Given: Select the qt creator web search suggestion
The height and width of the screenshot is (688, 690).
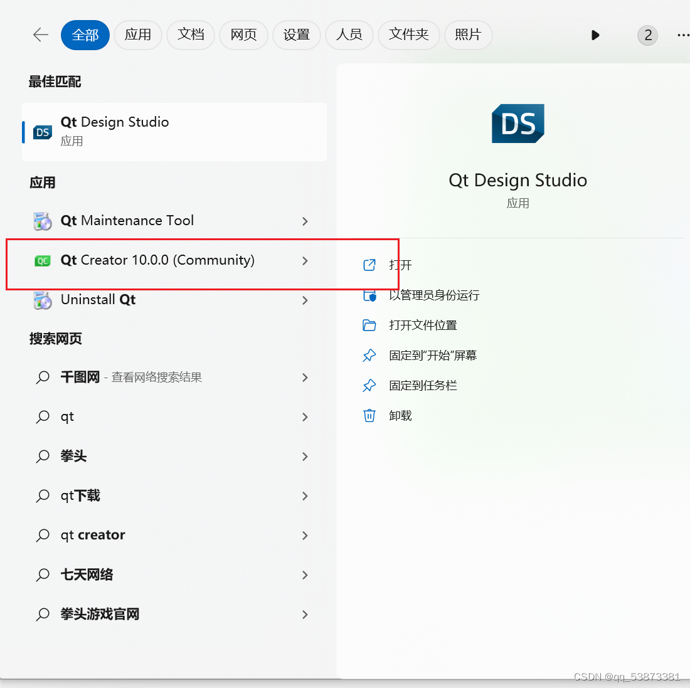Looking at the screenshot, I should tap(93, 536).
